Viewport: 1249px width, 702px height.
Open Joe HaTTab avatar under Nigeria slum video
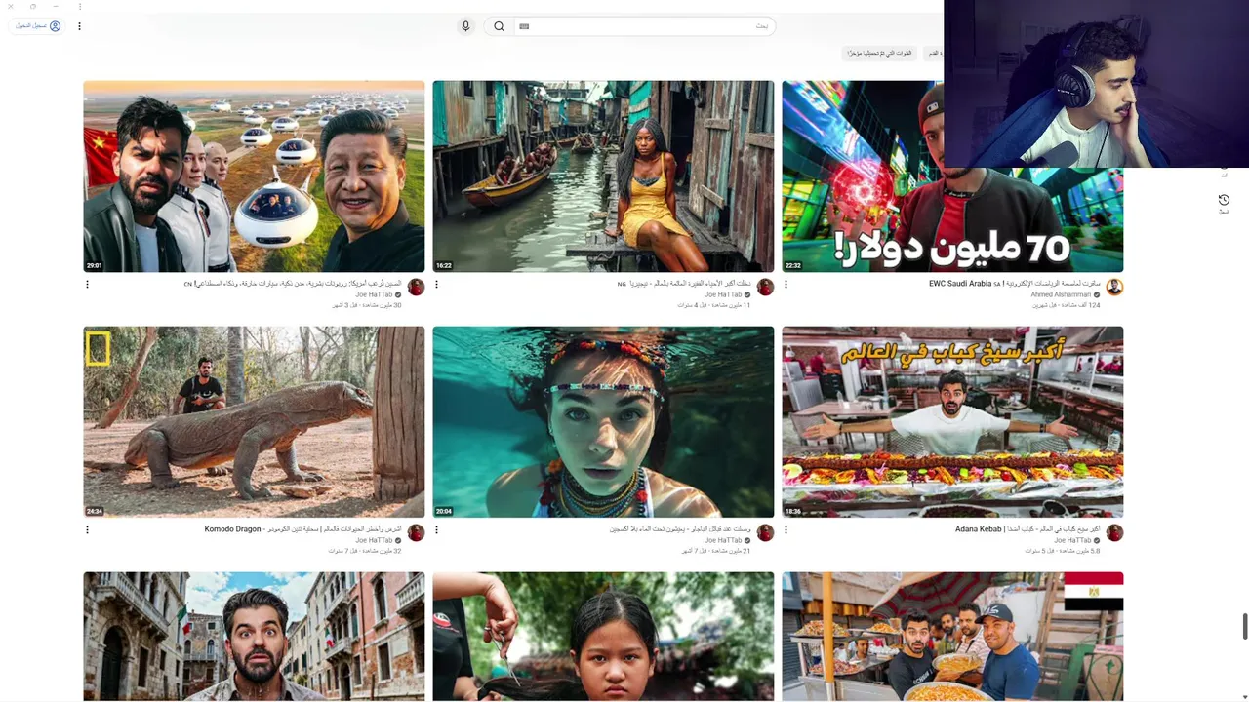click(765, 287)
